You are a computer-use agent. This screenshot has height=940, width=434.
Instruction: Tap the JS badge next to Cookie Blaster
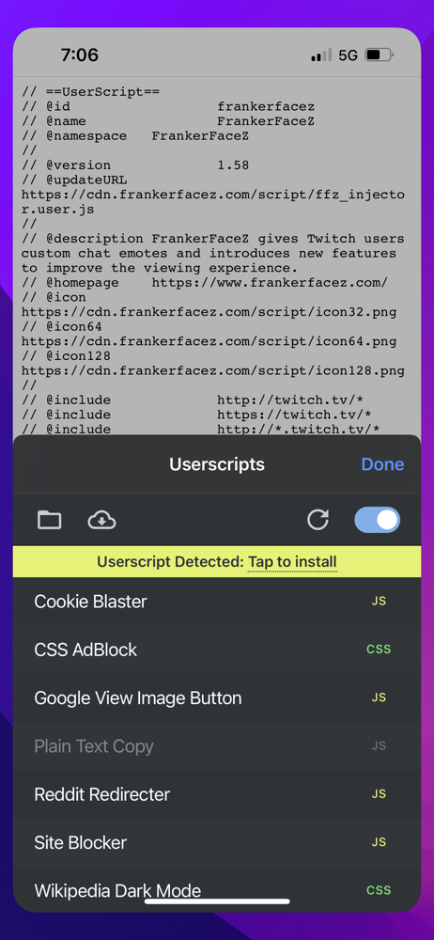[379, 602]
